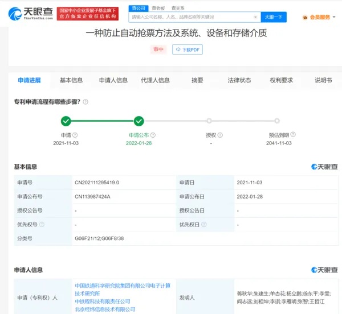342x314 pixels.
Task: Click the 天眼一下 search button
Action: click(x=274, y=17)
